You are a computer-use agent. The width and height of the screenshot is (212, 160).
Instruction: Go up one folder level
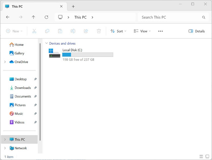(33, 17)
